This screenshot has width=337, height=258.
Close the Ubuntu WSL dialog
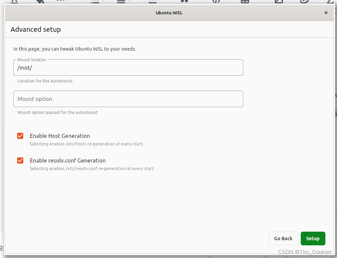point(326,13)
